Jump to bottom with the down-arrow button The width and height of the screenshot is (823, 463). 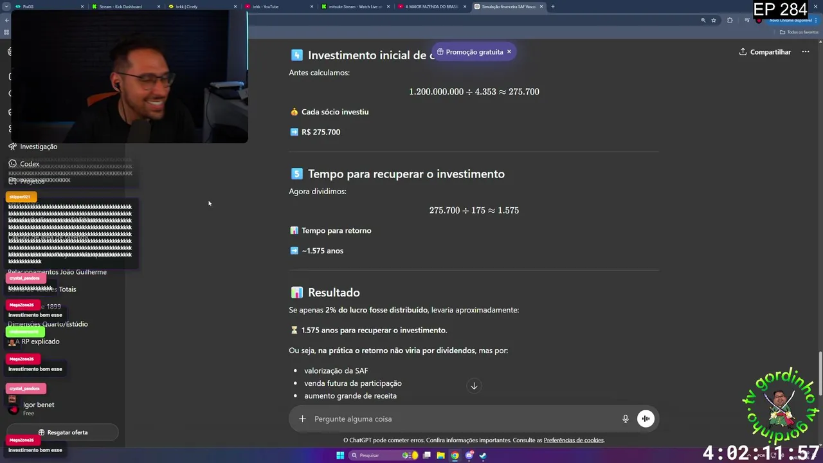474,386
